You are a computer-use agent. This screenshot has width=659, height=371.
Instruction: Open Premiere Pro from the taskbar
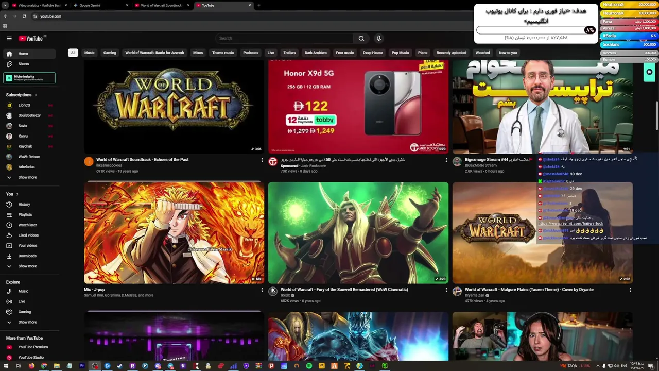point(82,366)
